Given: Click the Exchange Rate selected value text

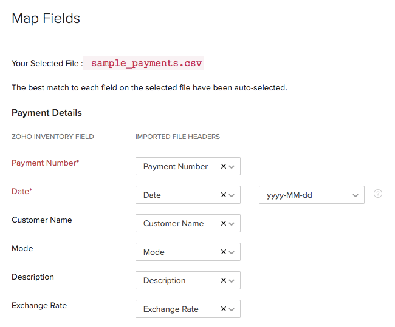Looking at the screenshot, I should 171,309.
